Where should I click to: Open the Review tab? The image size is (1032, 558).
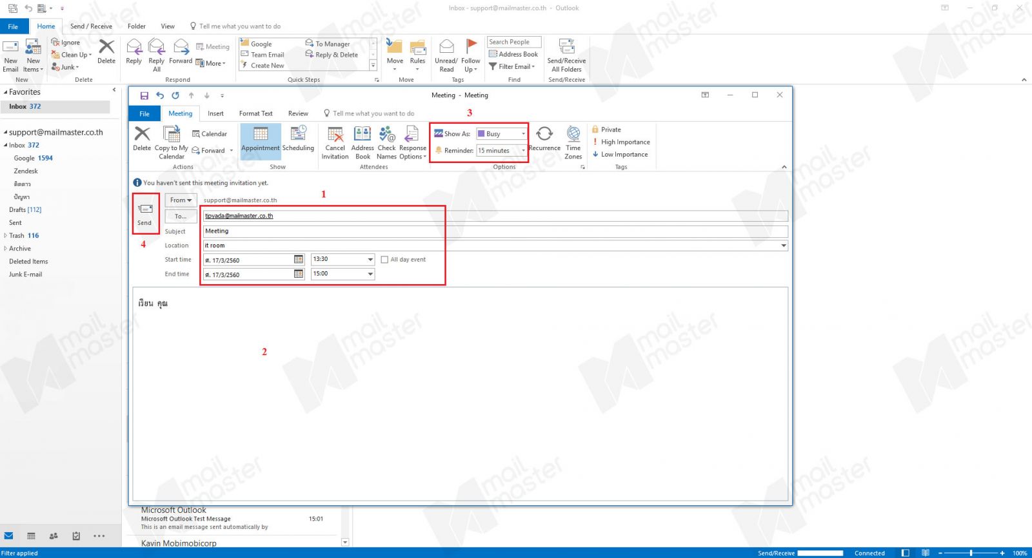(298, 113)
